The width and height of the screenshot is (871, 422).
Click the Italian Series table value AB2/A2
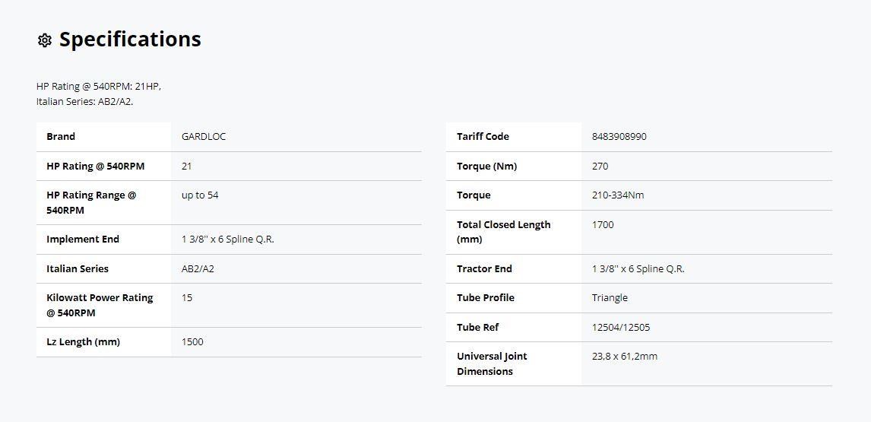[x=198, y=269]
